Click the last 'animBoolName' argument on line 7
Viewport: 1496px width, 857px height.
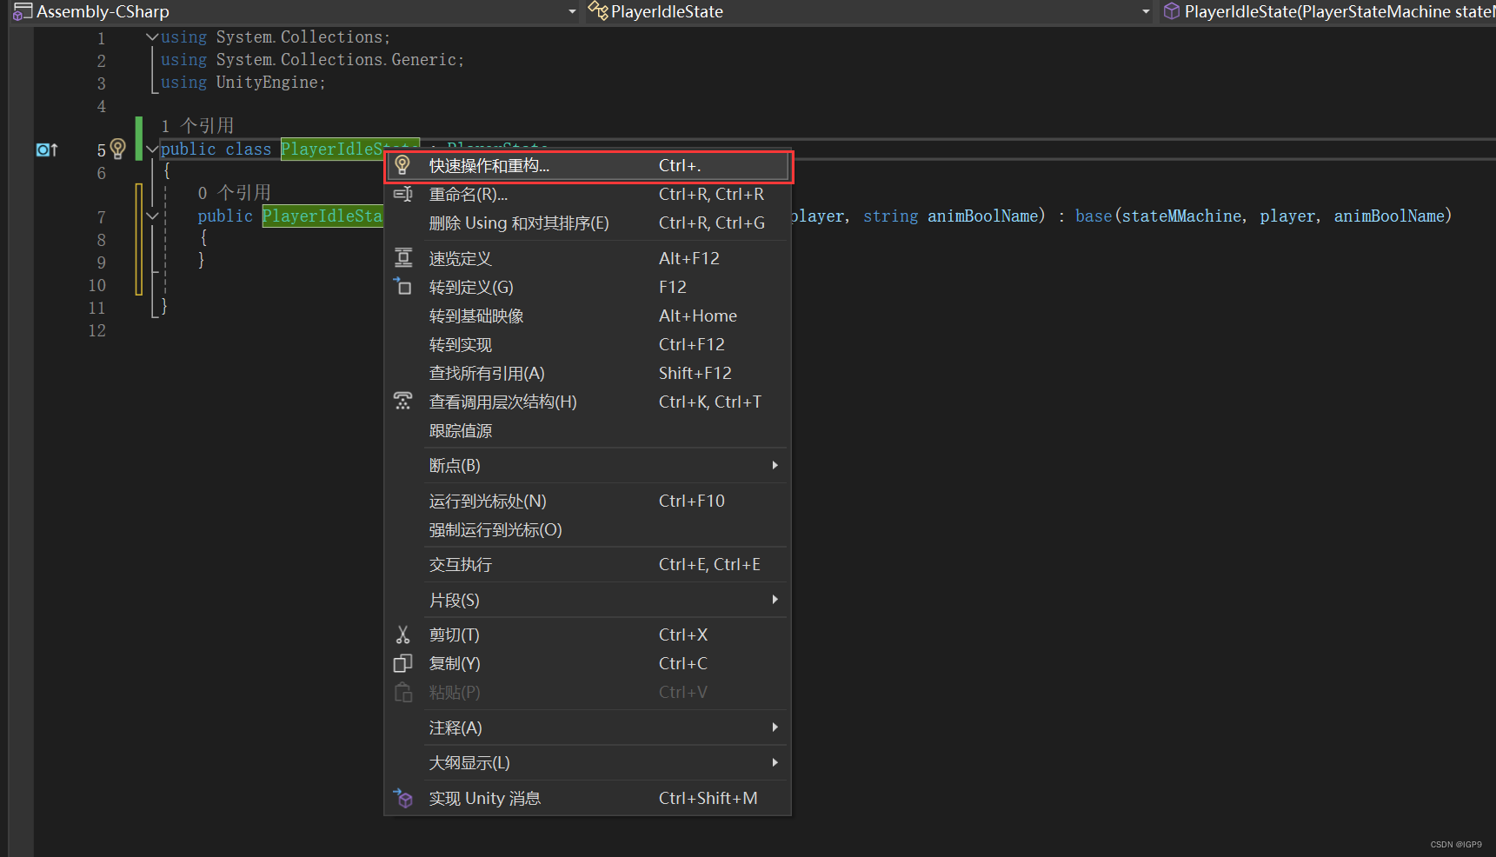1389,216
